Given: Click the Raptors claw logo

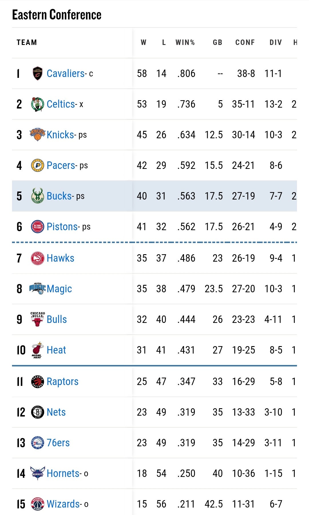Looking at the screenshot, I should click(x=37, y=382).
